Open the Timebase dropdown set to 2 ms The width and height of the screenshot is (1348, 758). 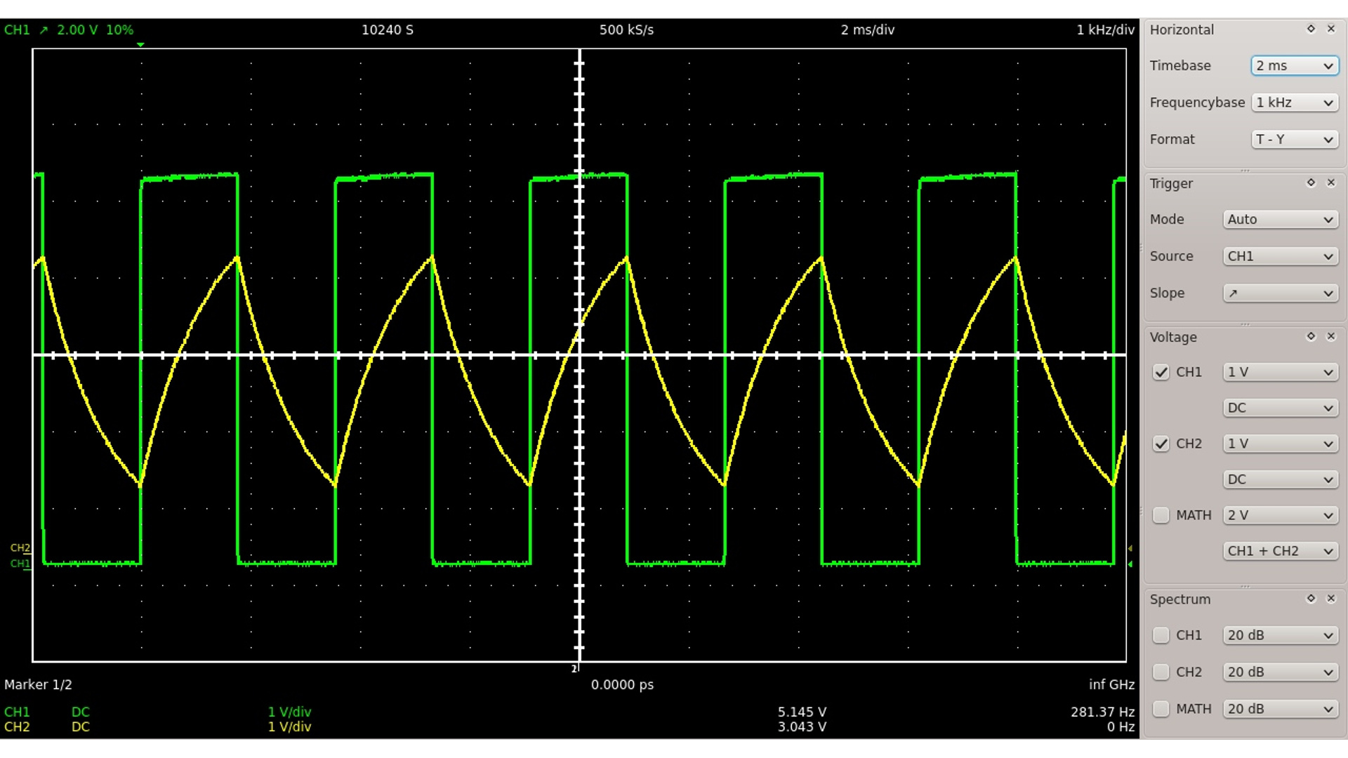click(1294, 65)
